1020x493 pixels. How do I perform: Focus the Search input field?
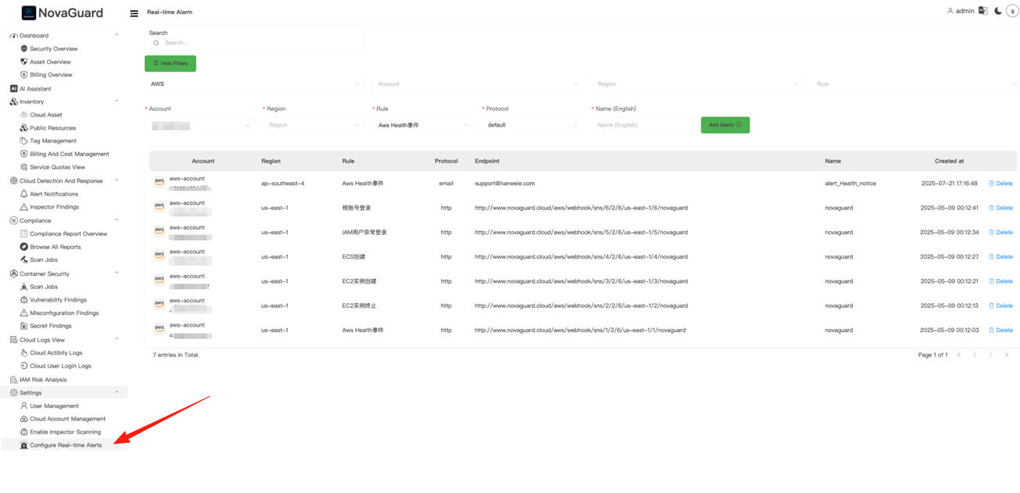point(258,43)
